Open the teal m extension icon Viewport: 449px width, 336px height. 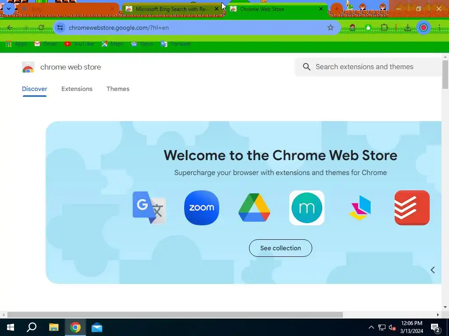pos(306,208)
